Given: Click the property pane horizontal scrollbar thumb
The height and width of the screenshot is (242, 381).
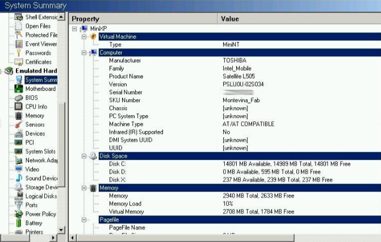Looking at the screenshot, I should coord(186,238).
